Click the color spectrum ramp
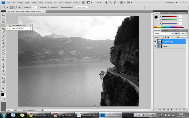The height and width of the screenshot is (118, 189). pyautogui.click(x=169, y=27)
